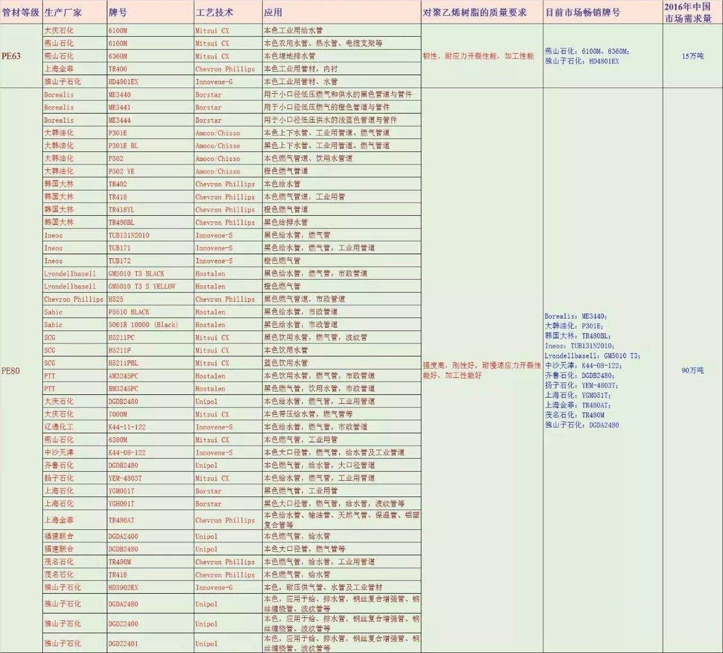Click the DGDA2400 grade cell
723x653 pixels.
pyautogui.click(x=150, y=536)
